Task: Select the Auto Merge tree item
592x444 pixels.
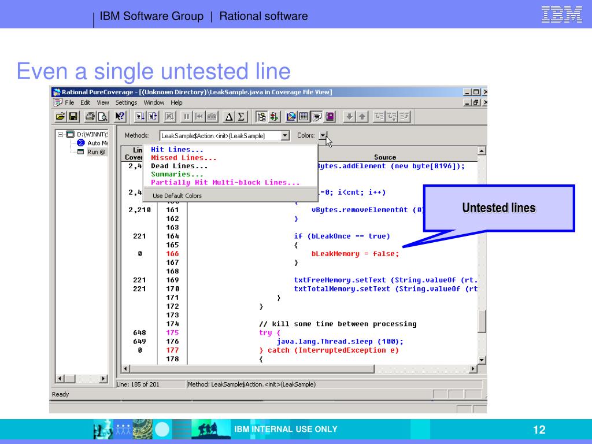Action: click(x=97, y=143)
